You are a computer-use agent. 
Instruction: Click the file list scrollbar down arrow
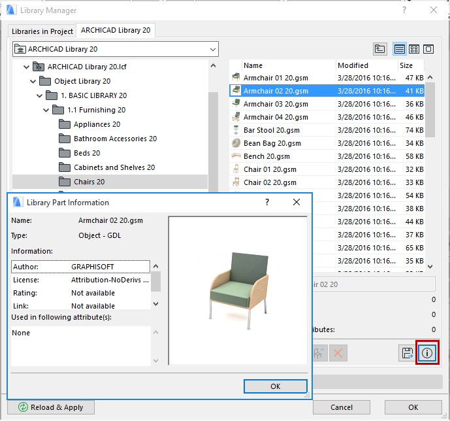point(430,267)
